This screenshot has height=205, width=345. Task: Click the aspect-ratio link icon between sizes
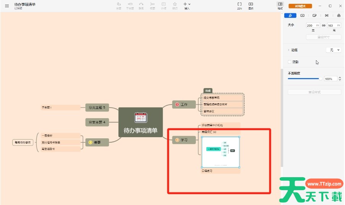click(324, 26)
